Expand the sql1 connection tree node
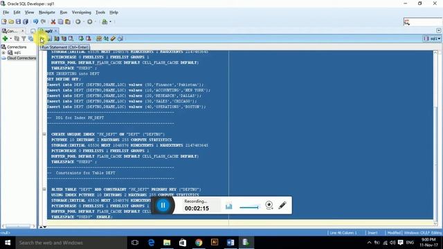 [x=3, y=53]
